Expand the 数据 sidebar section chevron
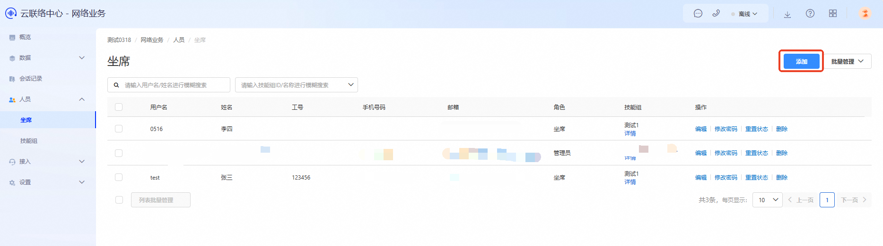 tap(82, 57)
